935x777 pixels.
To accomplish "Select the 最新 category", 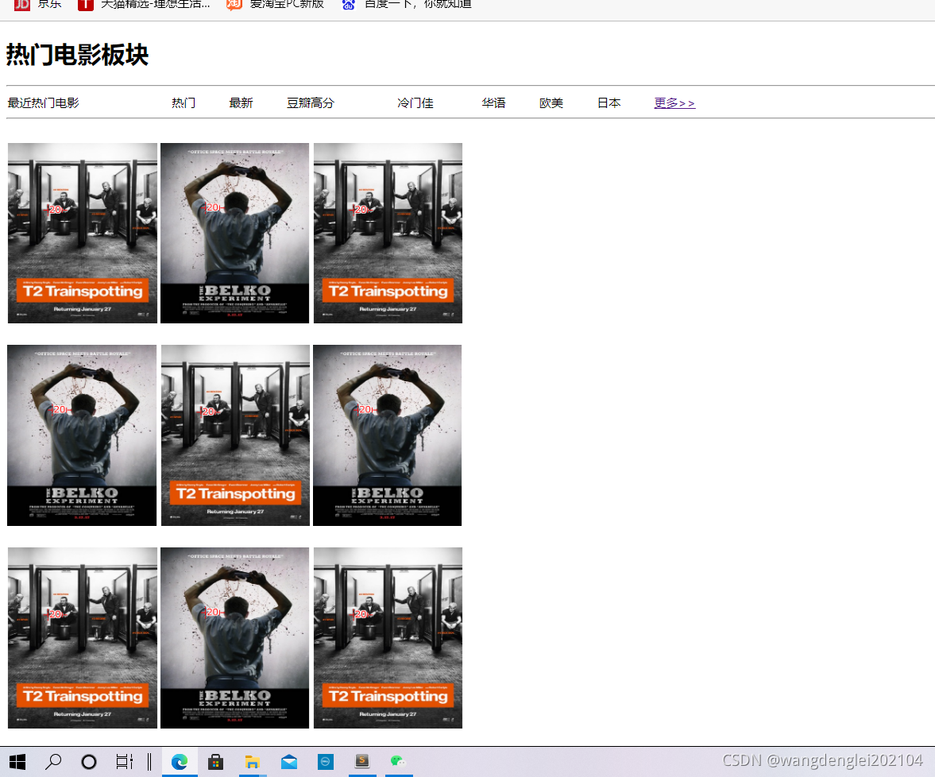I will [241, 103].
